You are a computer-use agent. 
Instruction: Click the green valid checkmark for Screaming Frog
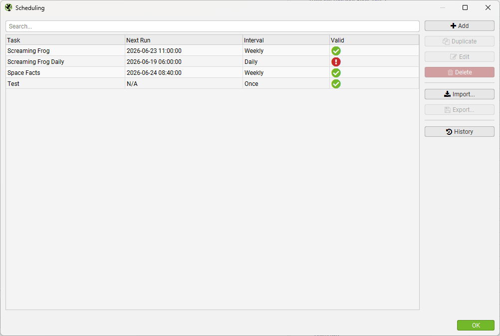tap(336, 51)
